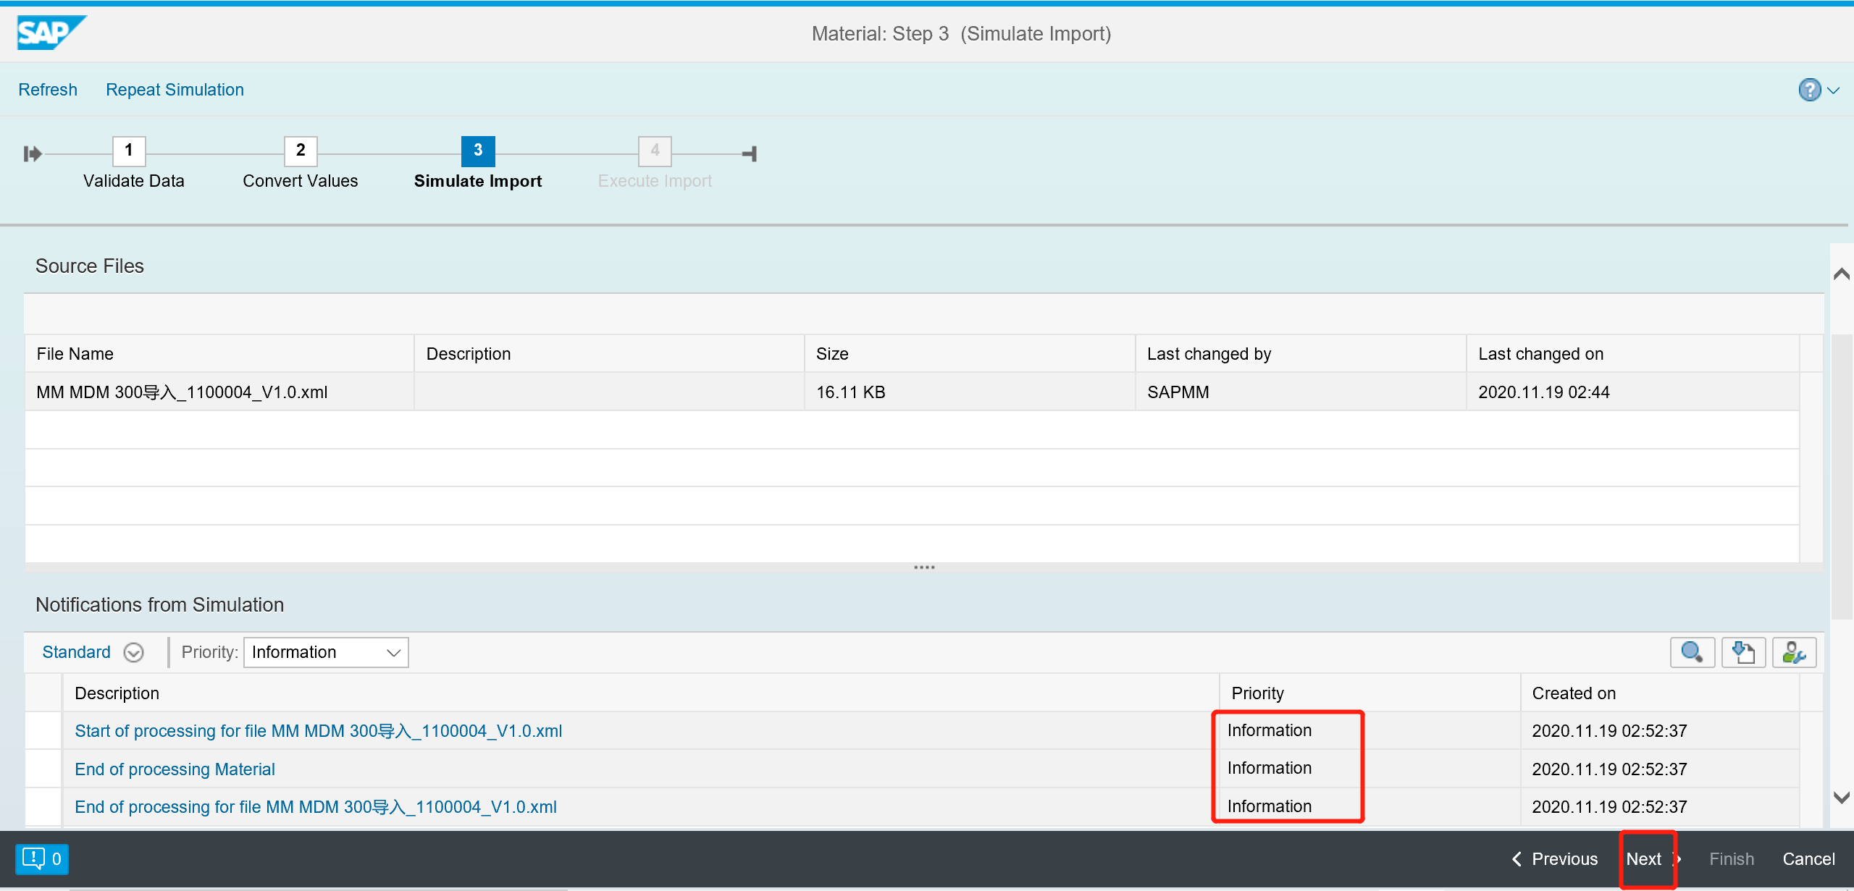Image resolution: width=1854 pixels, height=891 pixels.
Task: Click the start-of-process arrow before step 1
Action: point(33,153)
